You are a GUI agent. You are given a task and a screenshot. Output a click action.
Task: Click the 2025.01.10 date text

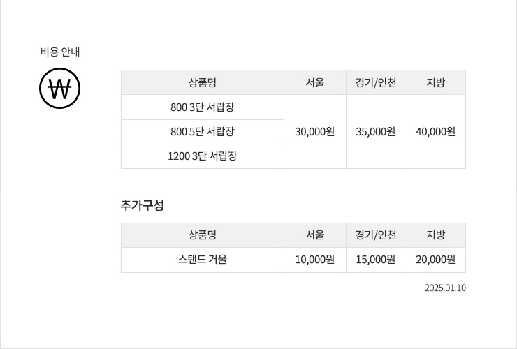(445, 288)
